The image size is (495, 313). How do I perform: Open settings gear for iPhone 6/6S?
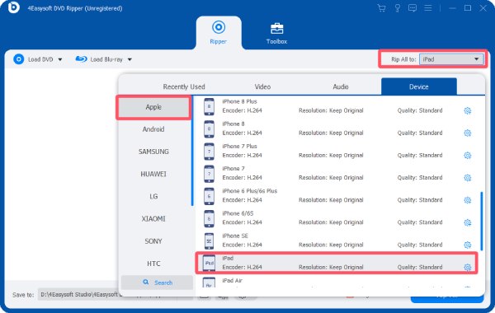click(468, 222)
